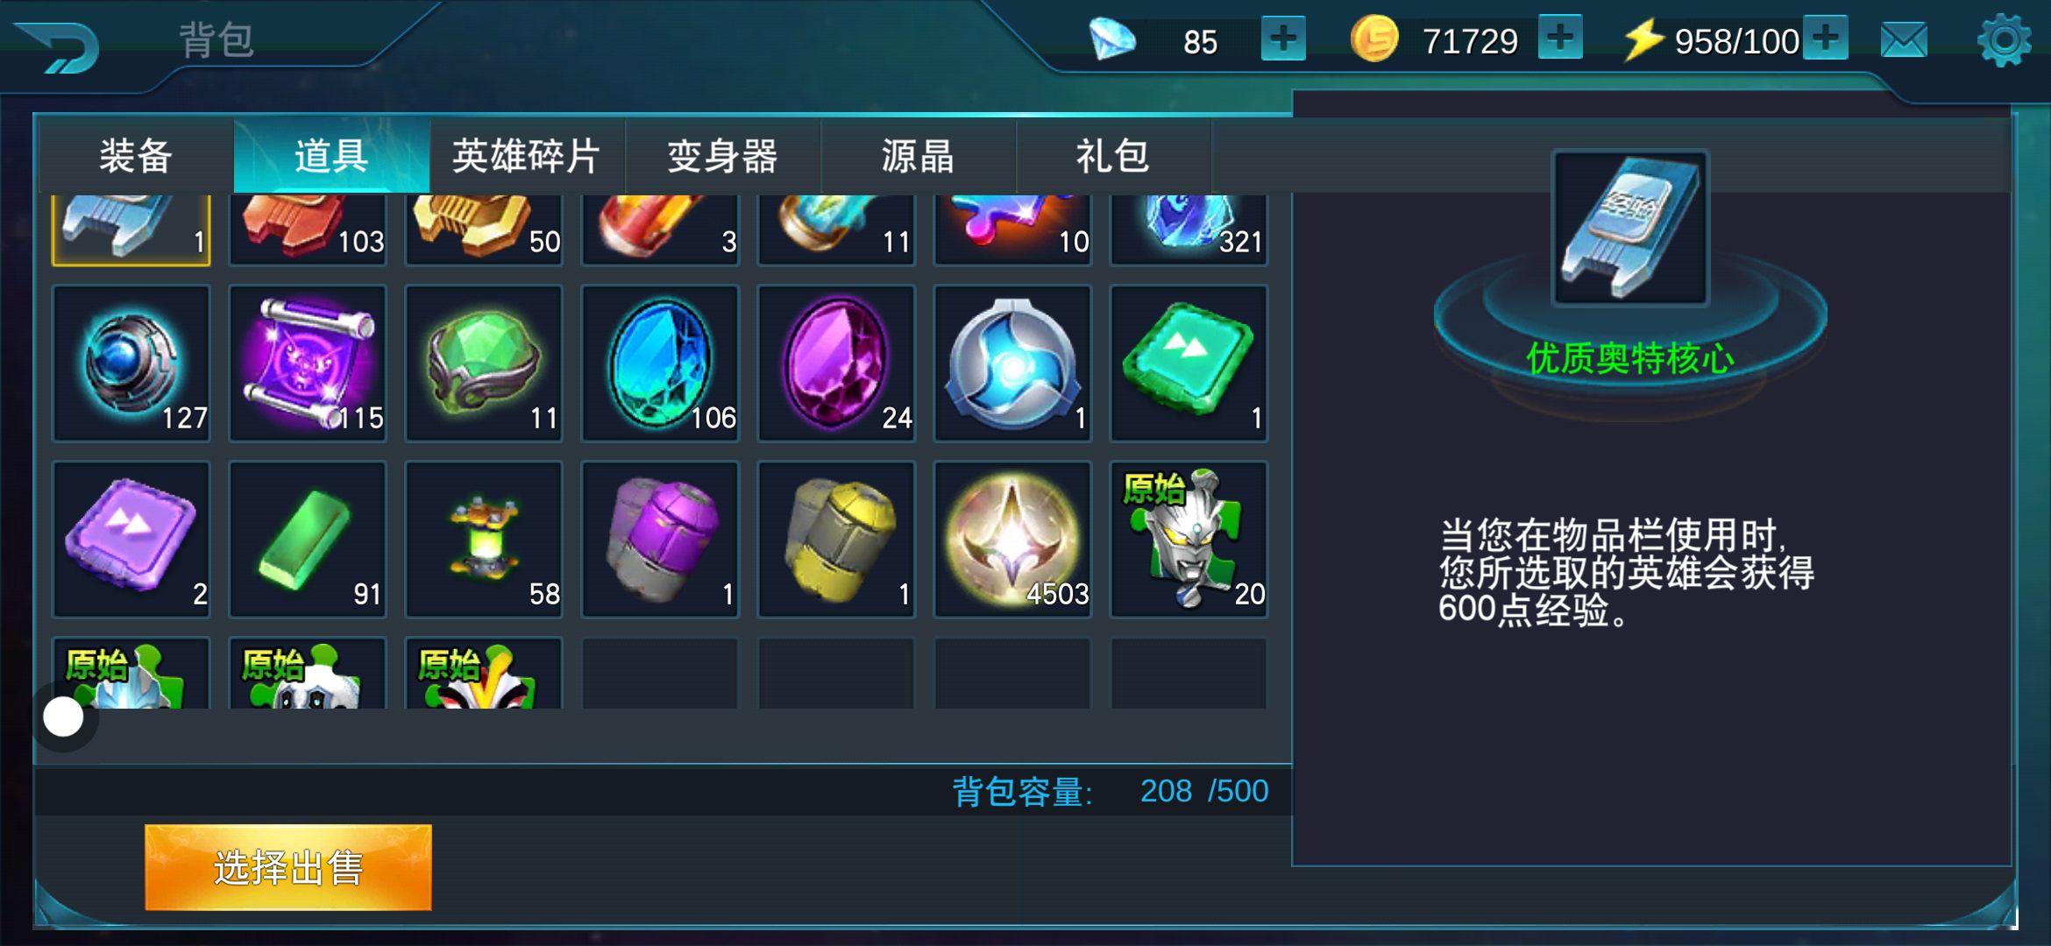Screen dimensions: 2051x946
Task: Select the blue oval gem with 106
Action: pyautogui.click(x=660, y=364)
